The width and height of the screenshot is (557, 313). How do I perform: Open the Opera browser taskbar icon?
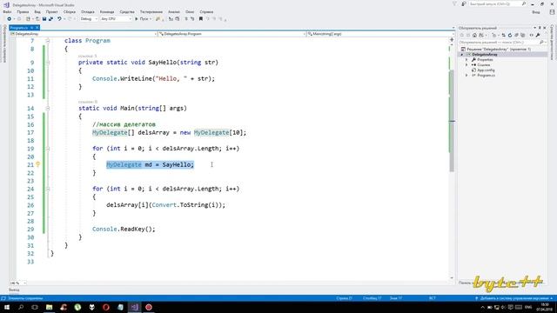click(x=106, y=307)
